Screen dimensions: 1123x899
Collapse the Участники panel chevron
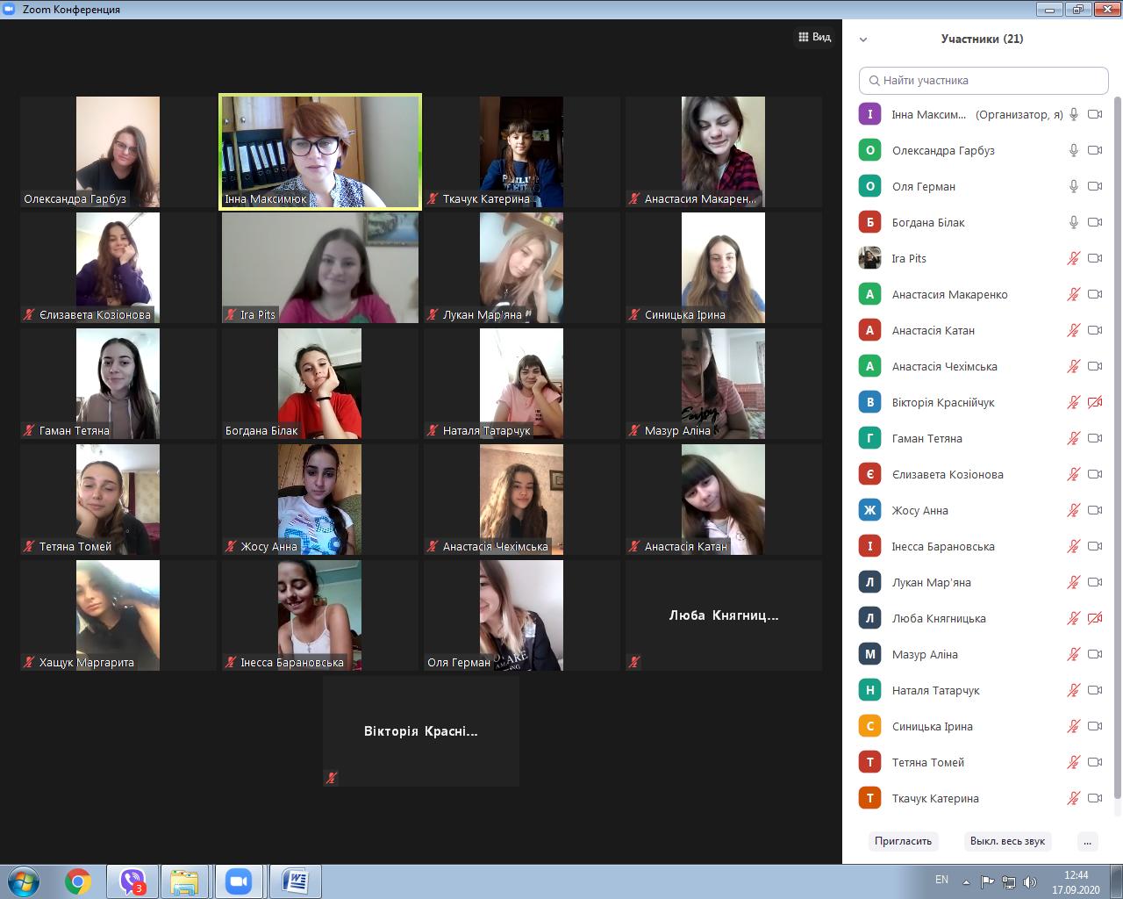863,40
